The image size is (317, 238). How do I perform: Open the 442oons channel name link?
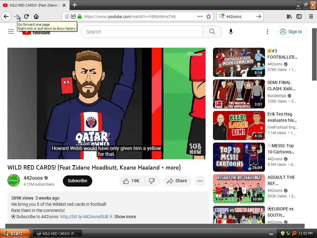point(33,178)
